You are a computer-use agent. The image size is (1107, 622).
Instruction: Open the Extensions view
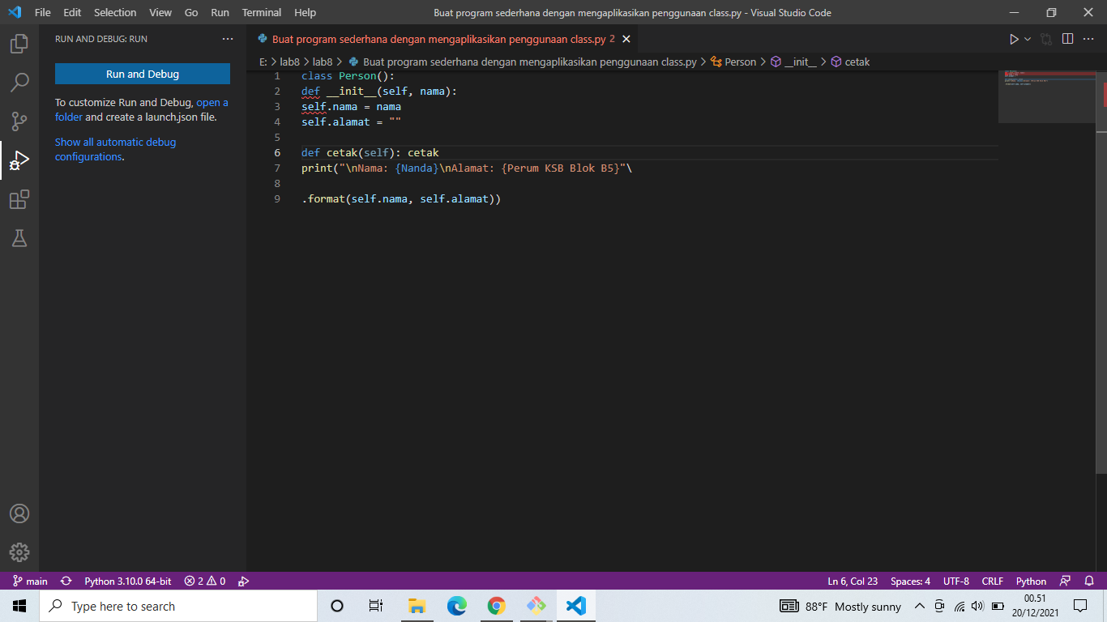[x=19, y=200]
